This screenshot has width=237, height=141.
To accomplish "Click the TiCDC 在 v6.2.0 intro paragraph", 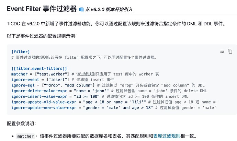I will point(117,23).
